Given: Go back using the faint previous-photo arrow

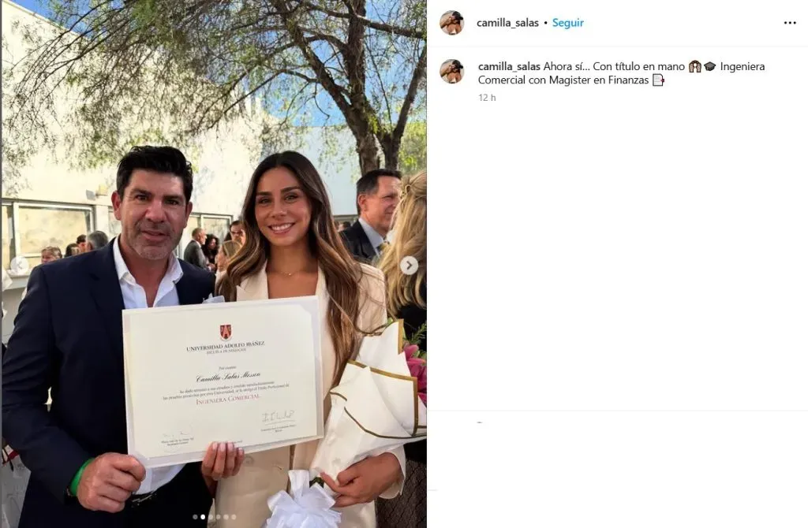Looking at the screenshot, I should 20,265.
